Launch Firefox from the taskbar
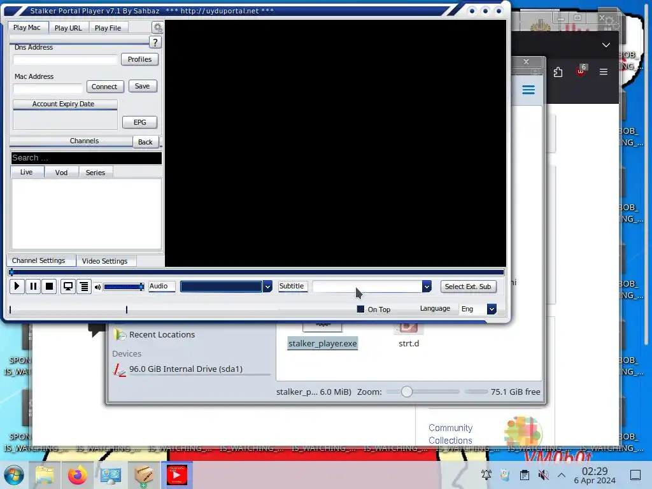The height and width of the screenshot is (489, 652). 77,475
